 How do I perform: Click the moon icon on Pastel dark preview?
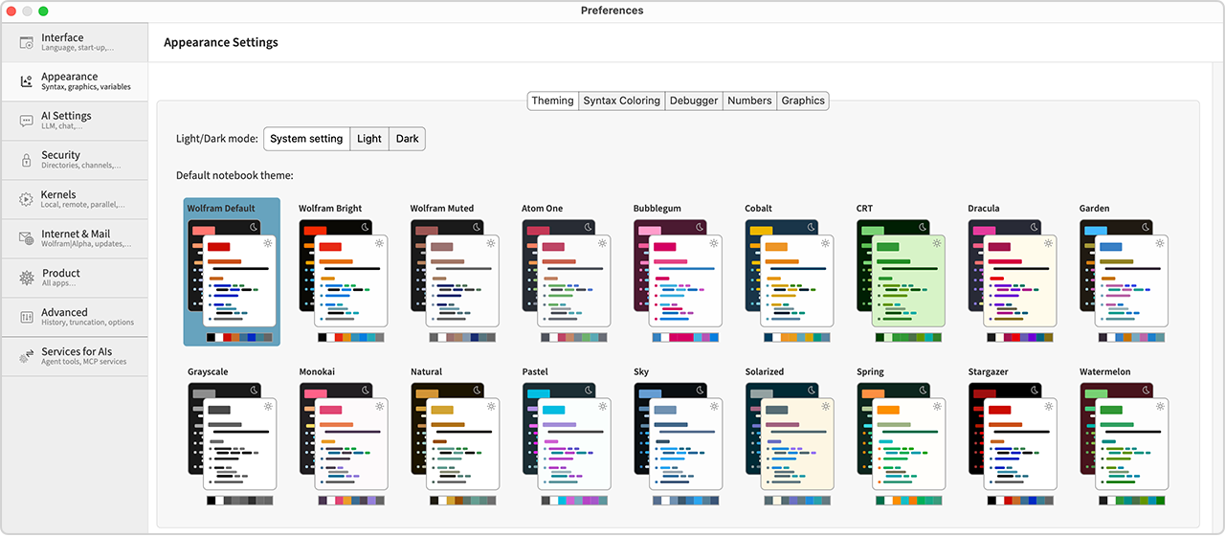(589, 391)
